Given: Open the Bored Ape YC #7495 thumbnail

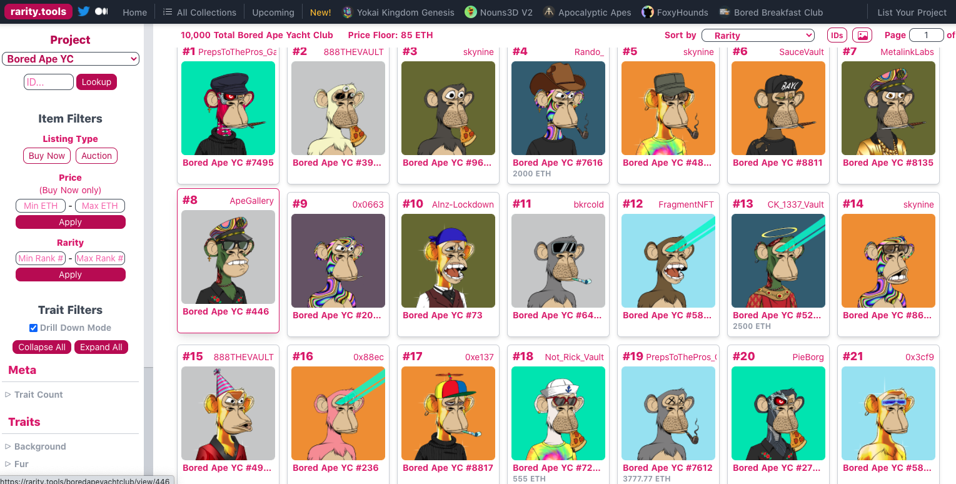Looking at the screenshot, I should coord(228,108).
